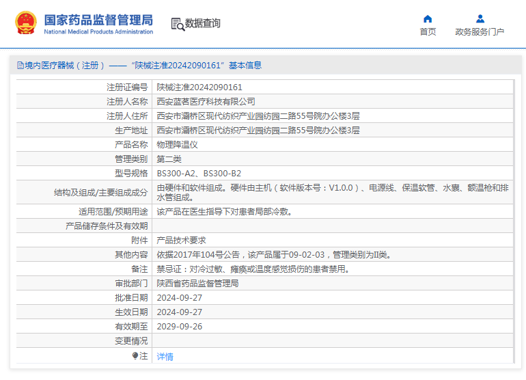Viewport: 526px width, 380px height.
Task: Click National Medical Products Administration subtitle
Action: tap(98, 31)
